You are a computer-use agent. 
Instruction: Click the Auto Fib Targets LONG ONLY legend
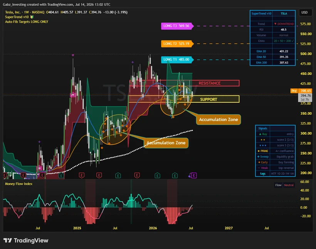pos(27,22)
